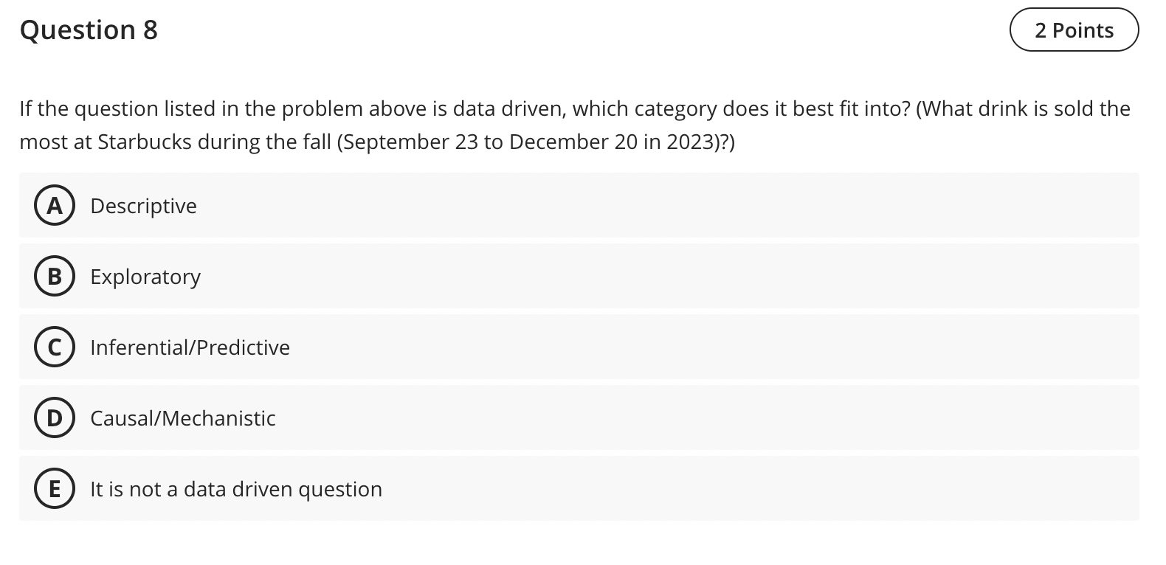Click the Descriptive text label
This screenshot has width=1166, height=565.
click(x=143, y=207)
